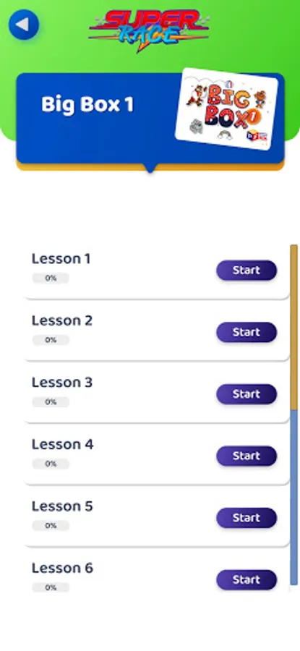Open the Big Box 1 cover thumbnail
The height and width of the screenshot is (651, 300).
[x=226, y=109]
